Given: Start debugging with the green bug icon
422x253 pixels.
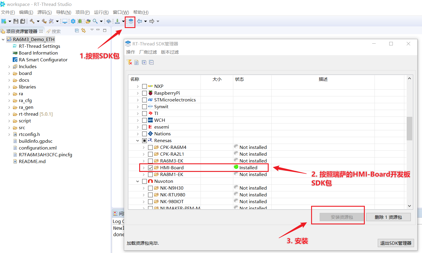Looking at the screenshot, I should pyautogui.click(x=80, y=21).
